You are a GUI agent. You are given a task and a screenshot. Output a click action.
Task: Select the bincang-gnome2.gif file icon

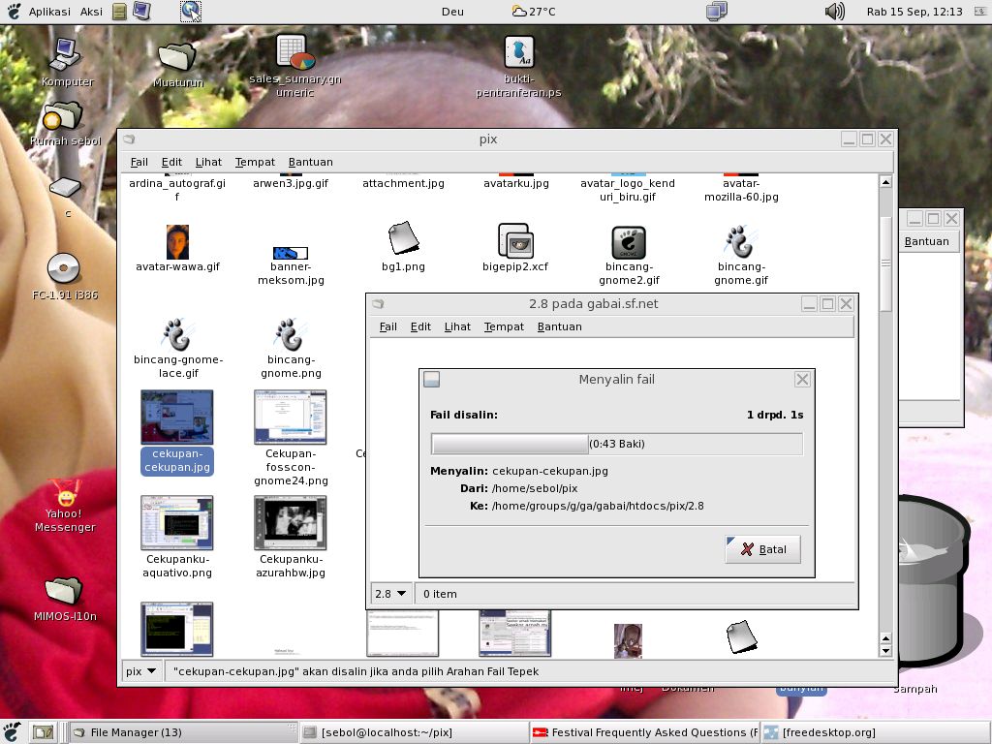click(x=628, y=242)
